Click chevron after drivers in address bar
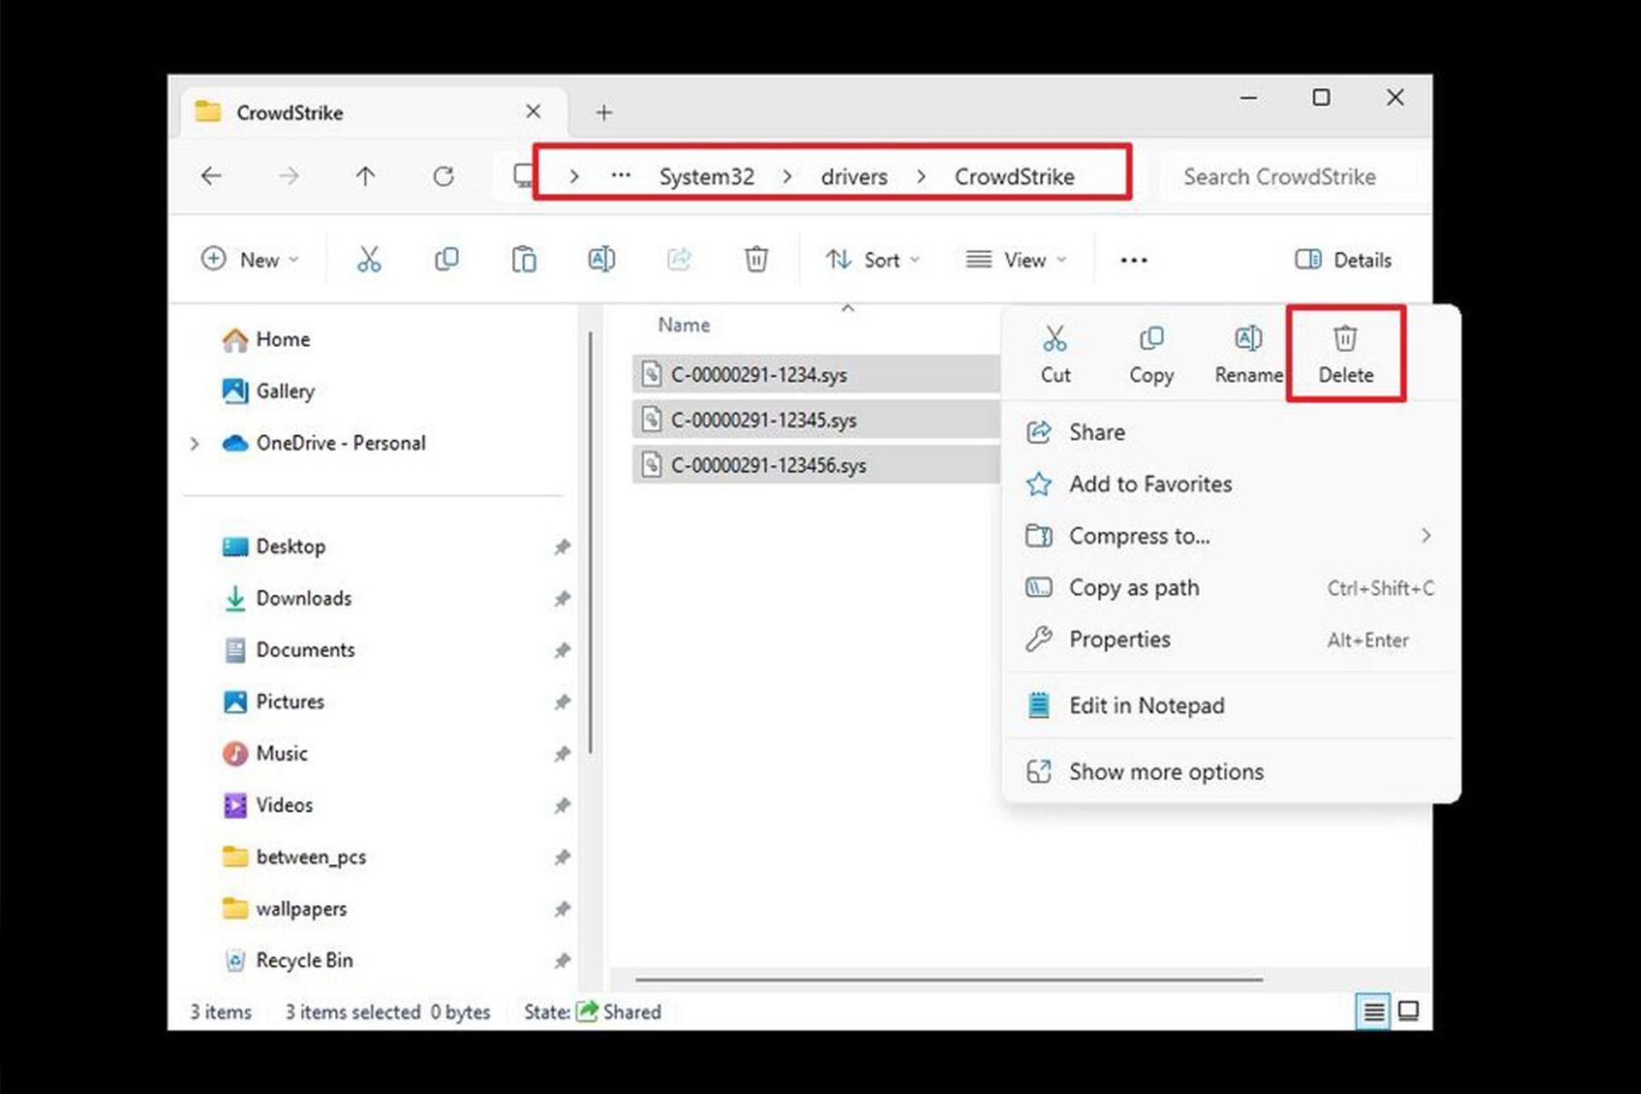1641x1094 pixels. 920,177
